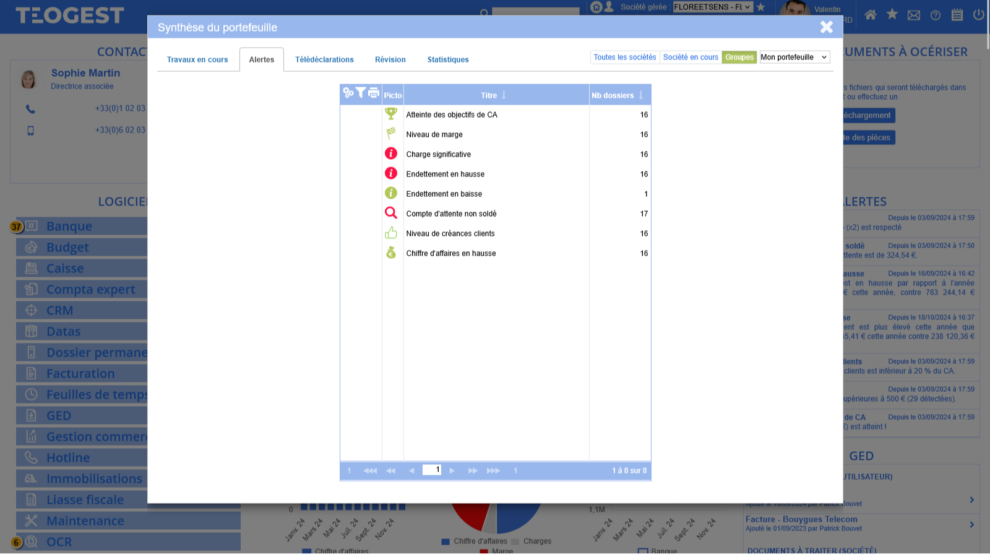Print the alerts table
This screenshot has width=990, height=557.
[374, 93]
